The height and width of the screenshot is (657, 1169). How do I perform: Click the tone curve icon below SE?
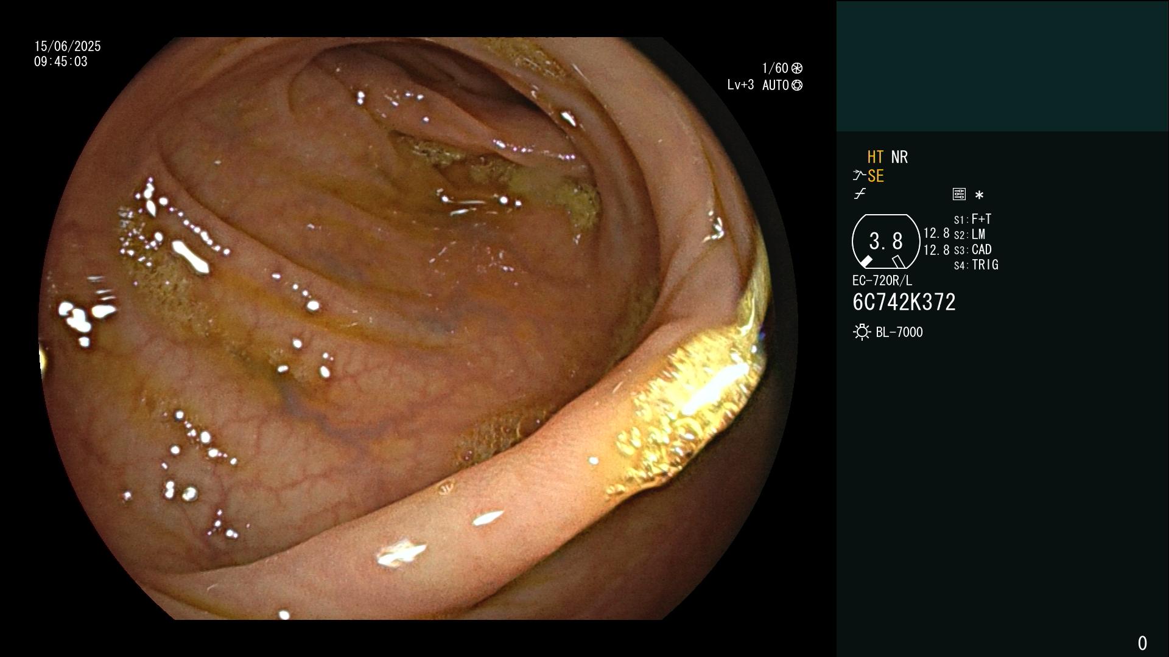(860, 194)
